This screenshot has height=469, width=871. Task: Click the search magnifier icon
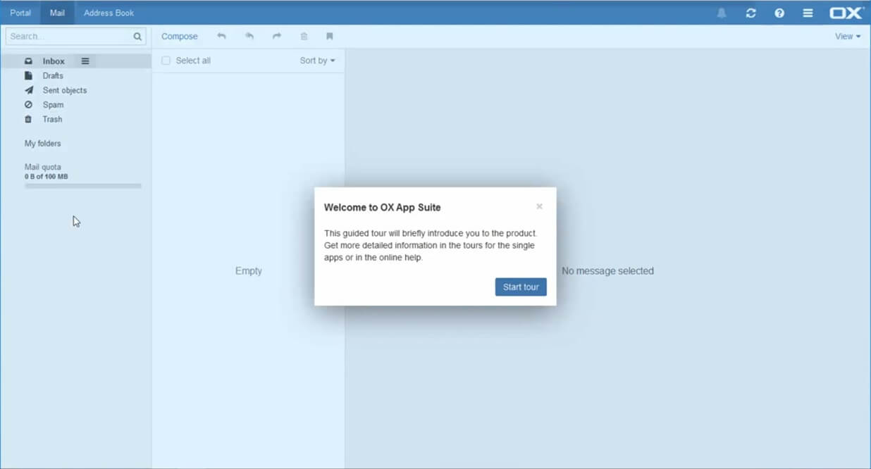(x=137, y=36)
